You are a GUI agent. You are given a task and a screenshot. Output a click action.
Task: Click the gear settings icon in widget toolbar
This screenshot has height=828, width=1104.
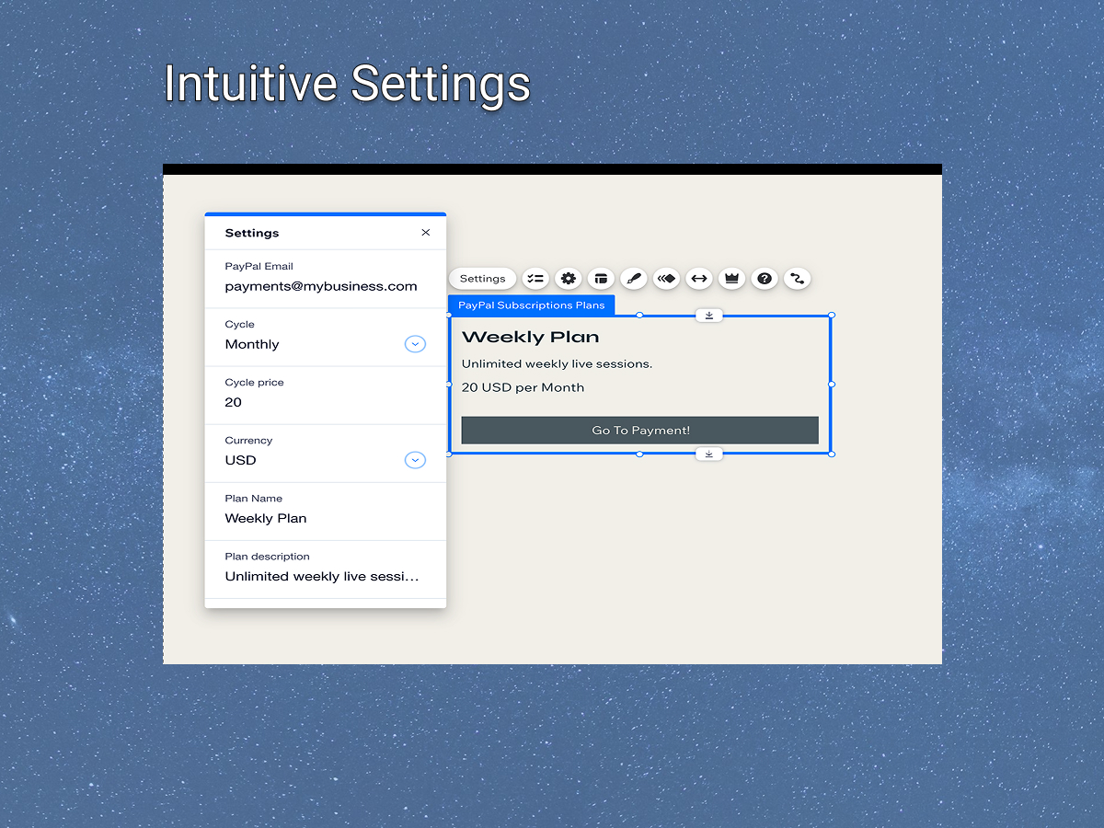coord(569,279)
